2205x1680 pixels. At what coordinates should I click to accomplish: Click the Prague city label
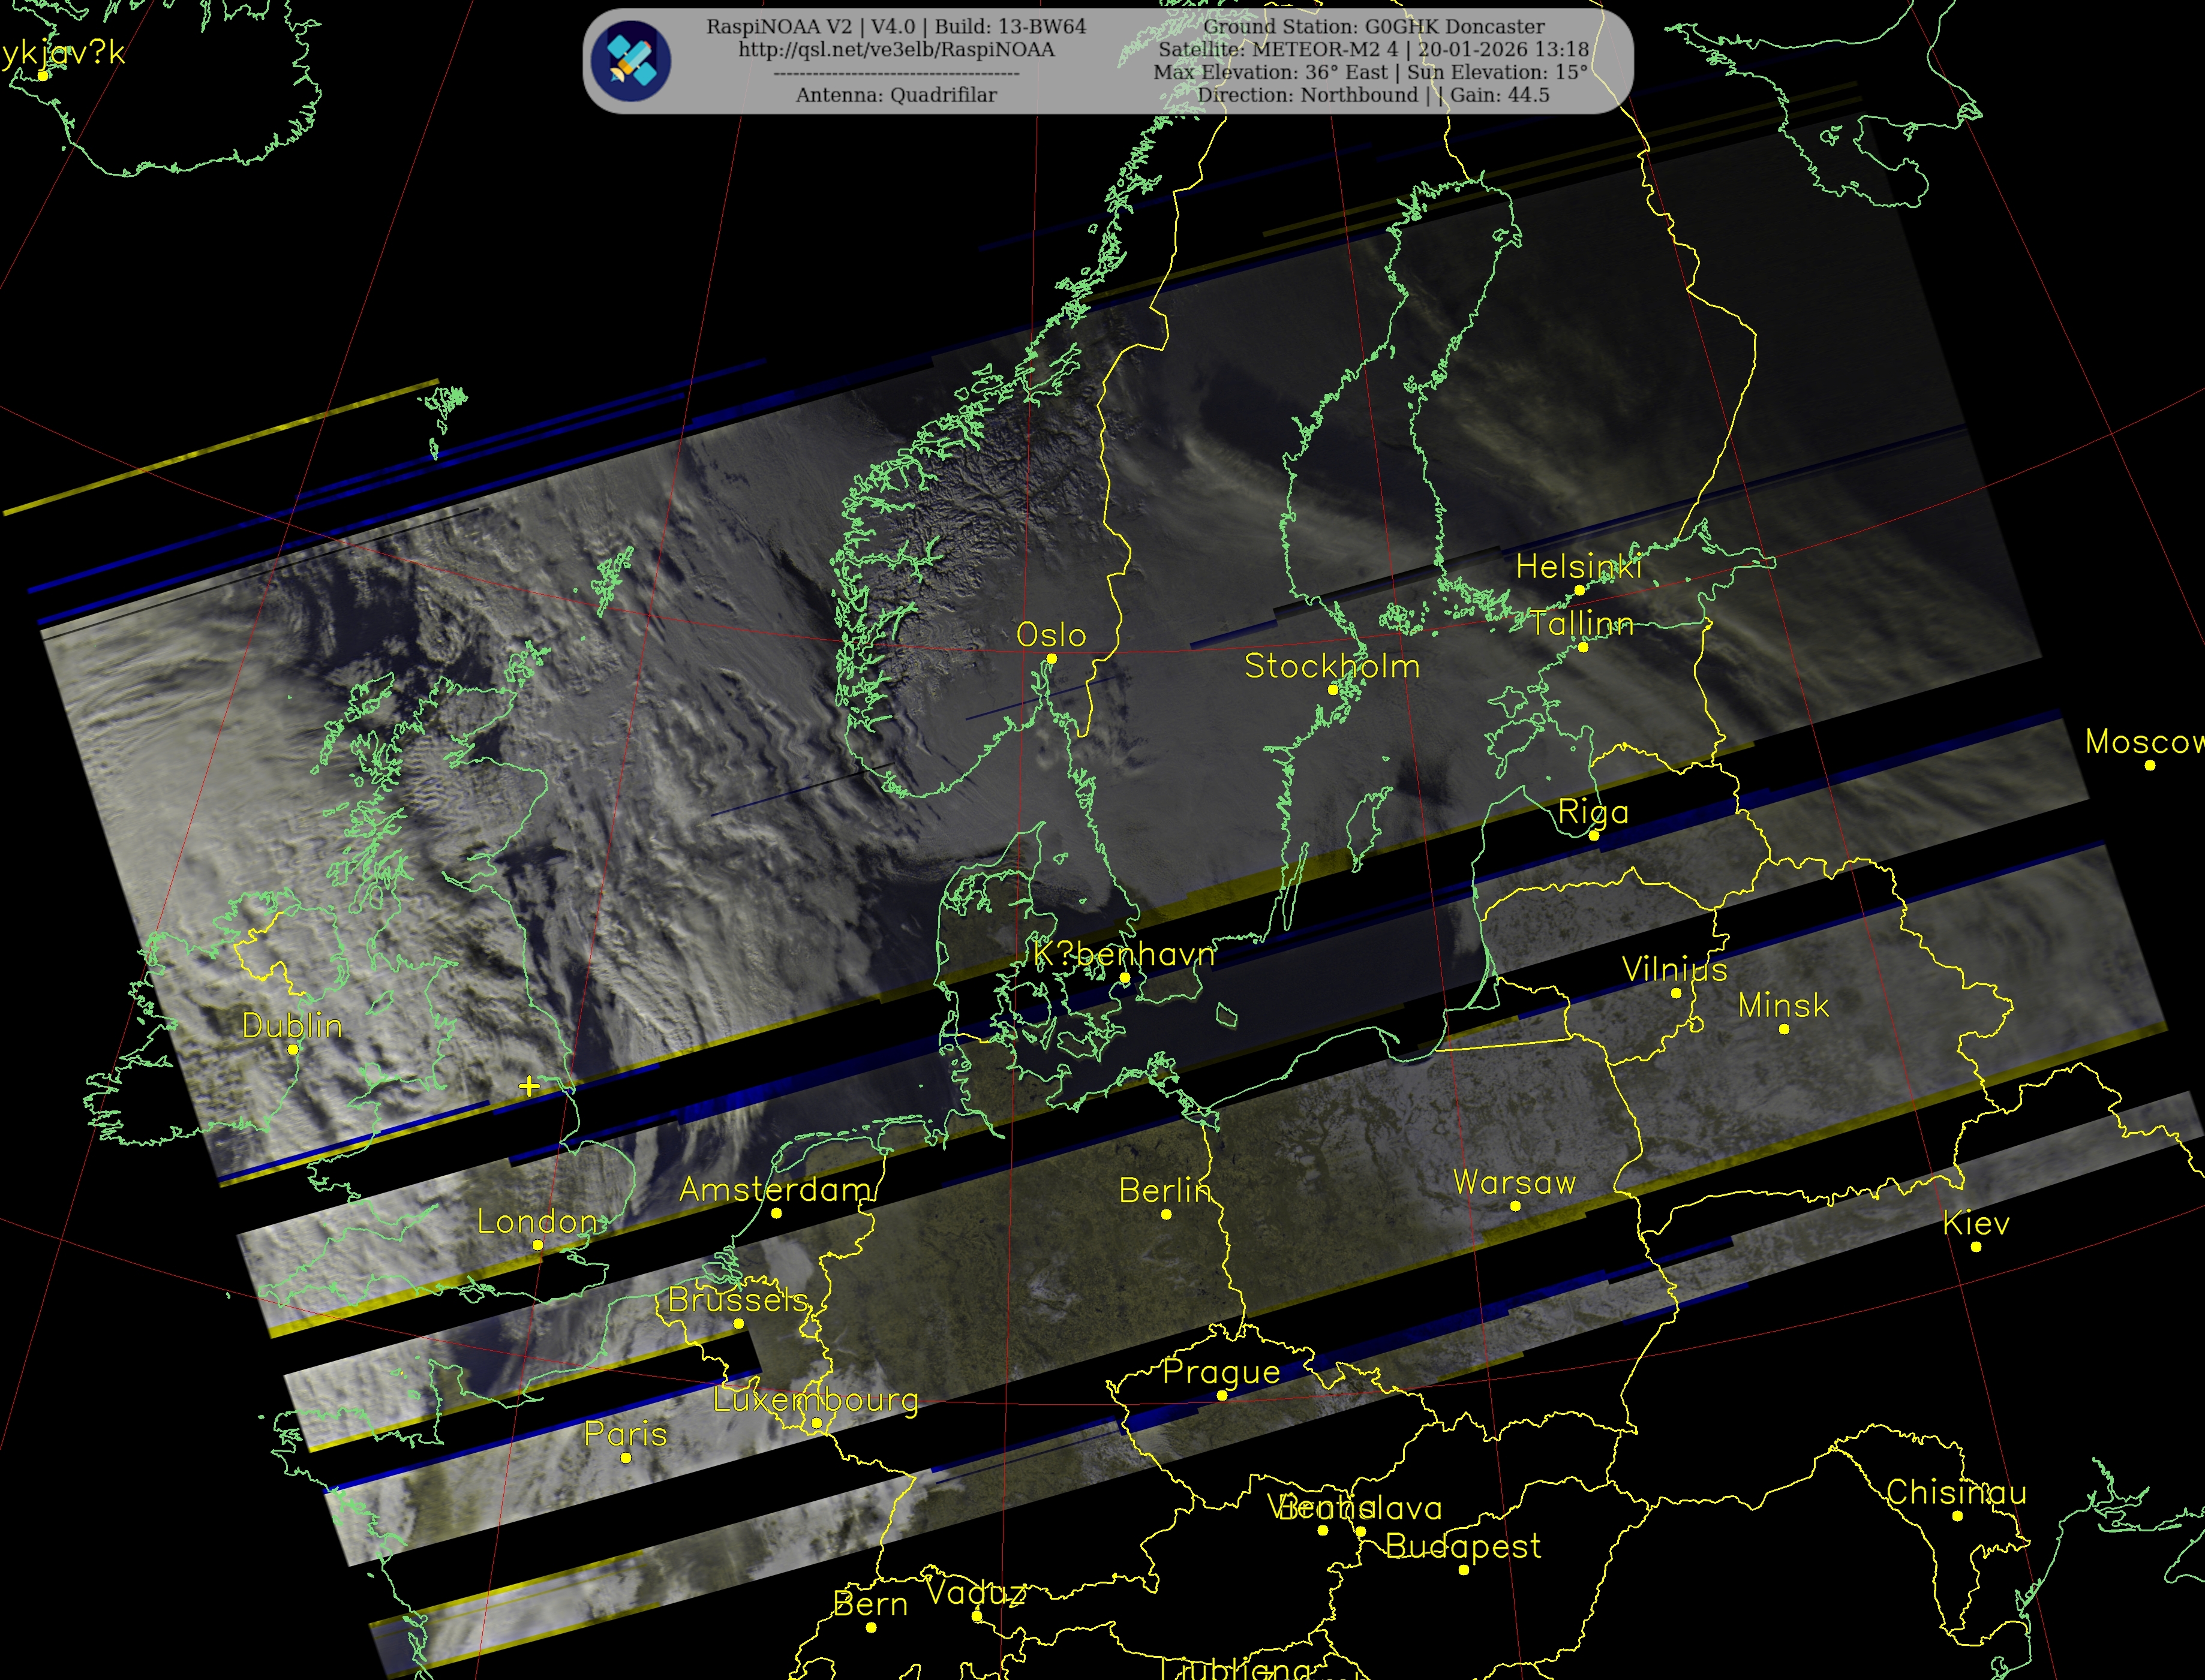(1221, 1372)
